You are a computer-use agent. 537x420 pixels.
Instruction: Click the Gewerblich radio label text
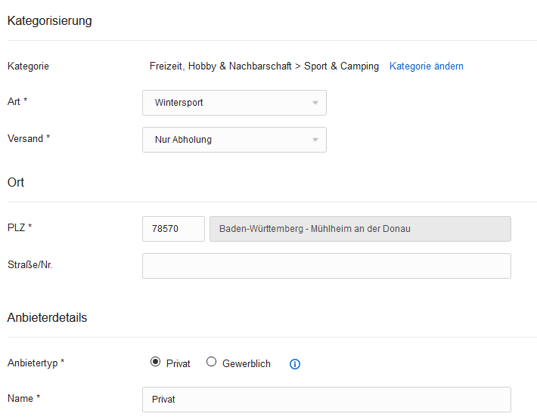247,363
